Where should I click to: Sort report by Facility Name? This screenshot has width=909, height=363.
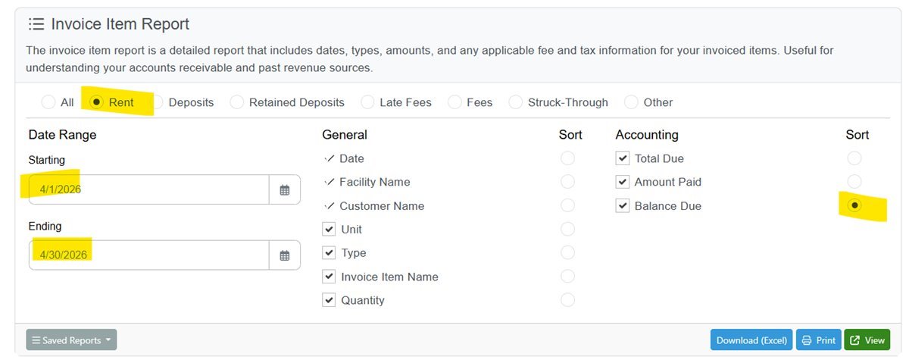click(567, 182)
